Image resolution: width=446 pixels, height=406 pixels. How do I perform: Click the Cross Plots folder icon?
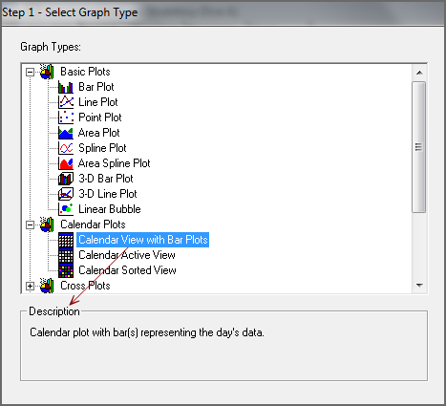(47, 286)
